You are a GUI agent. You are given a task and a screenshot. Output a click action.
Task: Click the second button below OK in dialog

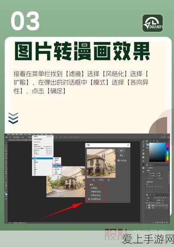121,155
